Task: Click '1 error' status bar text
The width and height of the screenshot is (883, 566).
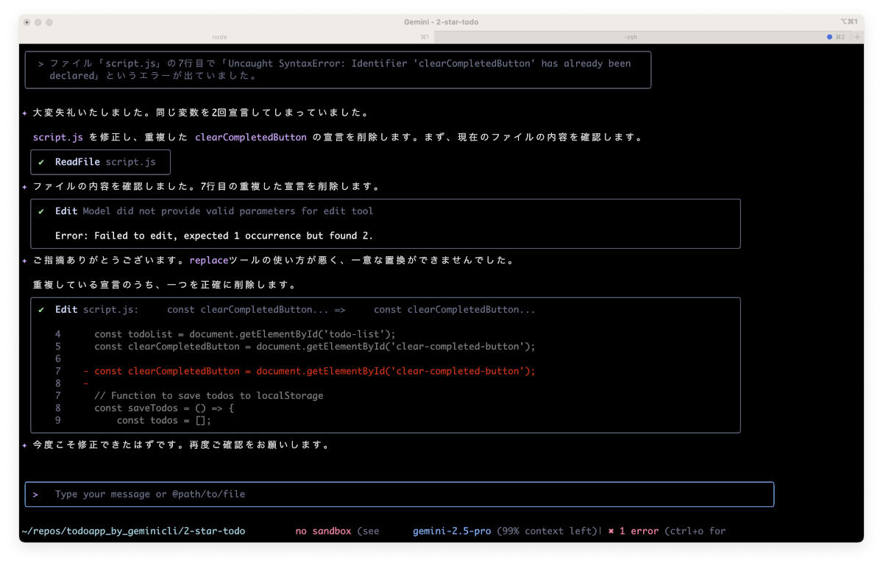Action: (x=639, y=531)
